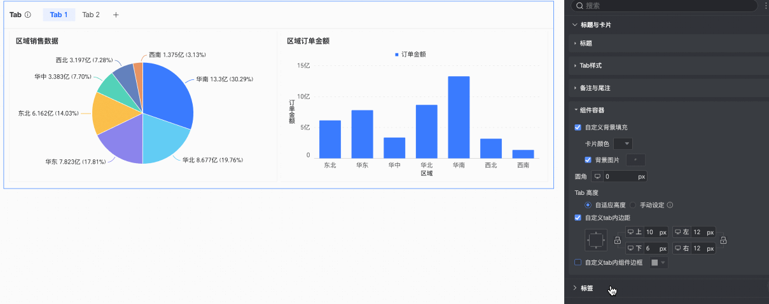Select the 手动设定 radio option
The image size is (769, 304).
click(x=634, y=205)
